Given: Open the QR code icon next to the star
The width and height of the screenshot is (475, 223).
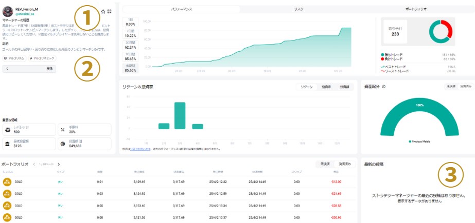Looking at the screenshot, I should (x=110, y=11).
